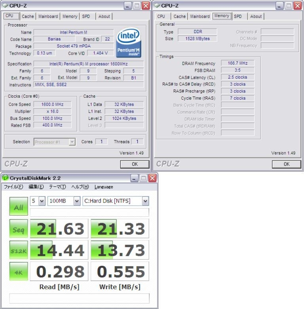Click the Core Speed value 1600.0 MHz
The width and height of the screenshot is (304, 309).
(52, 104)
